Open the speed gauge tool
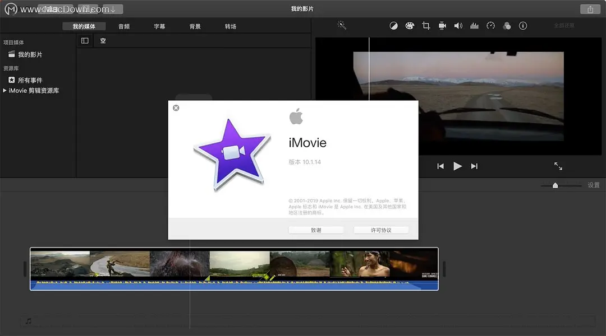Image resolution: width=606 pixels, height=336 pixels. point(490,26)
